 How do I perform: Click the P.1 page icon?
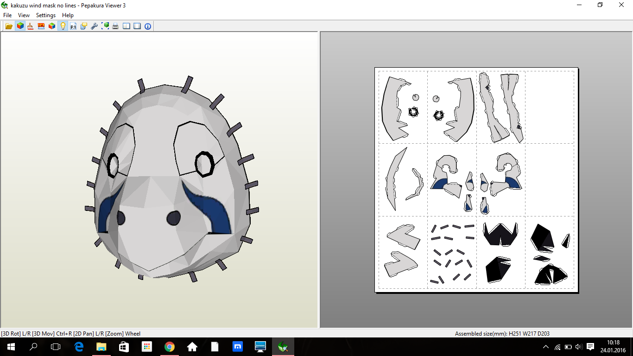(x=73, y=26)
